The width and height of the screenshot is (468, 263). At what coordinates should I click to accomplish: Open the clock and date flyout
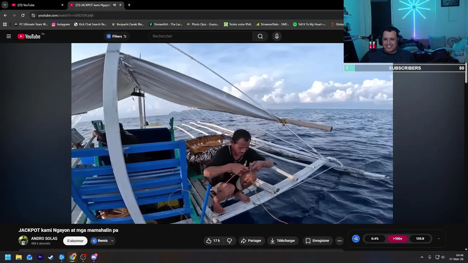tap(457, 257)
